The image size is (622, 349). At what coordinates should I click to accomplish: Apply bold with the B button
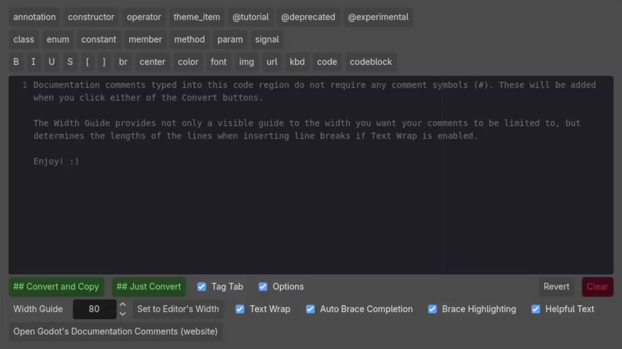coord(16,62)
